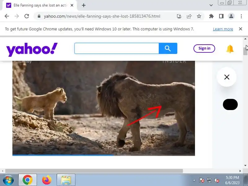The image size is (248, 186).
Task: Open the Extensions puzzle icon
Action: click(211, 16)
